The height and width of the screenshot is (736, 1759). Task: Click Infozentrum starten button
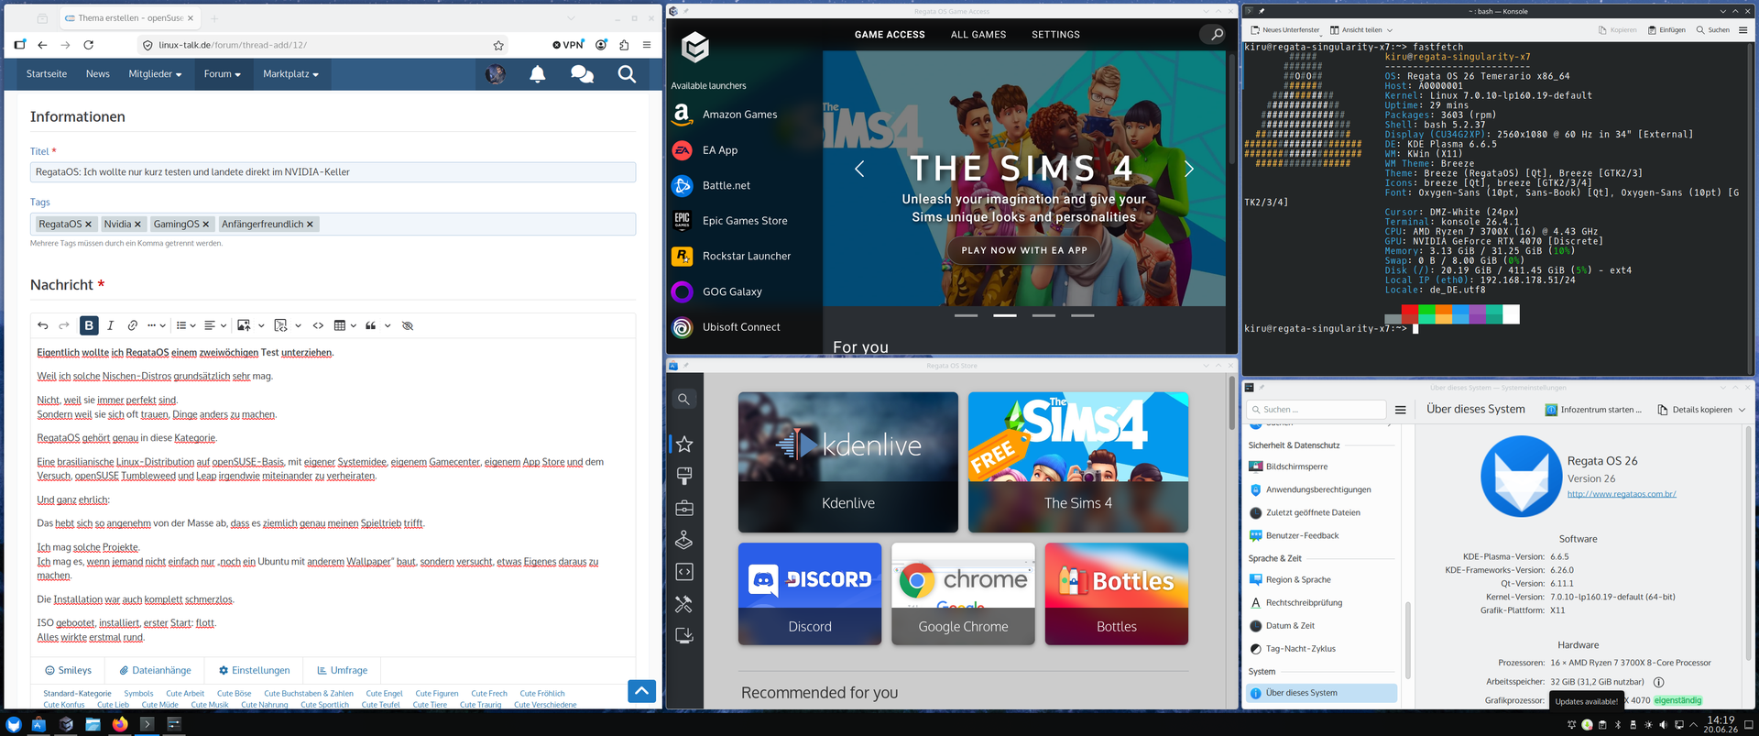[x=1593, y=410]
